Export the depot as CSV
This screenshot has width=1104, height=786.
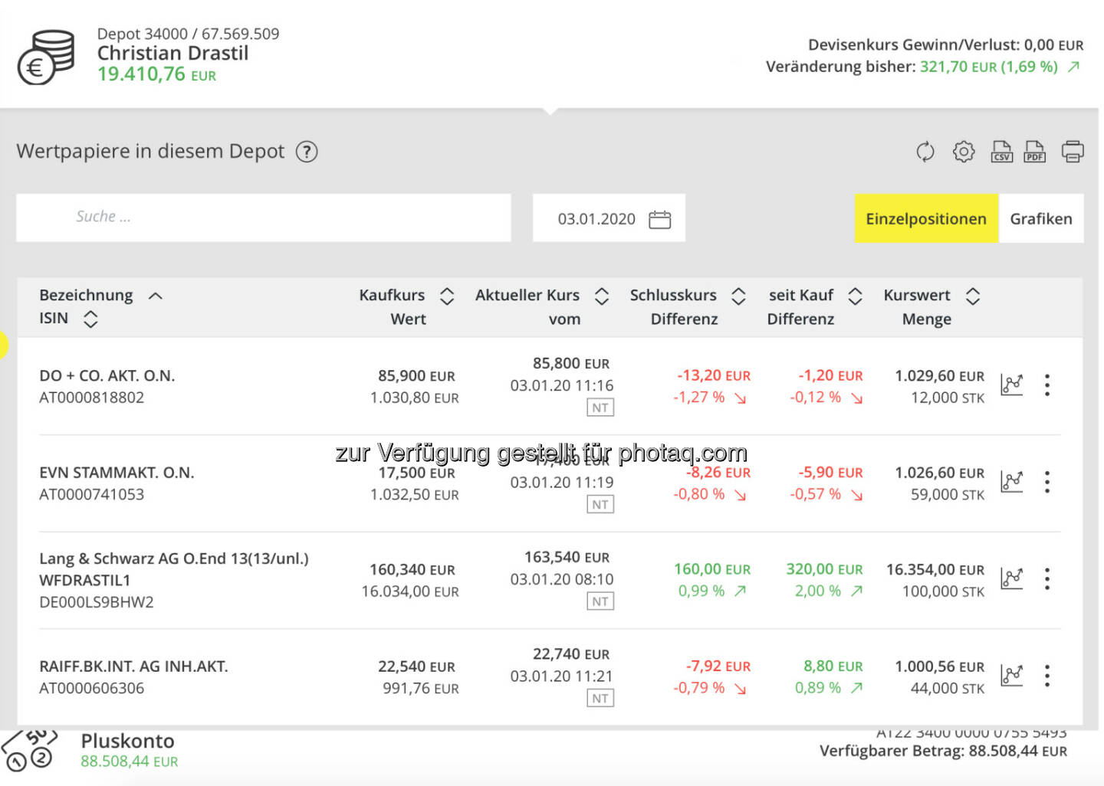(x=1001, y=152)
